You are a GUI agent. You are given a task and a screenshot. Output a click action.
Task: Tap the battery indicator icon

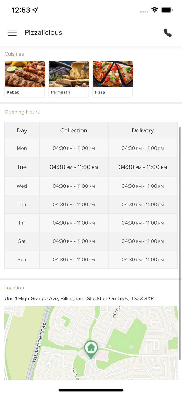[x=167, y=10]
